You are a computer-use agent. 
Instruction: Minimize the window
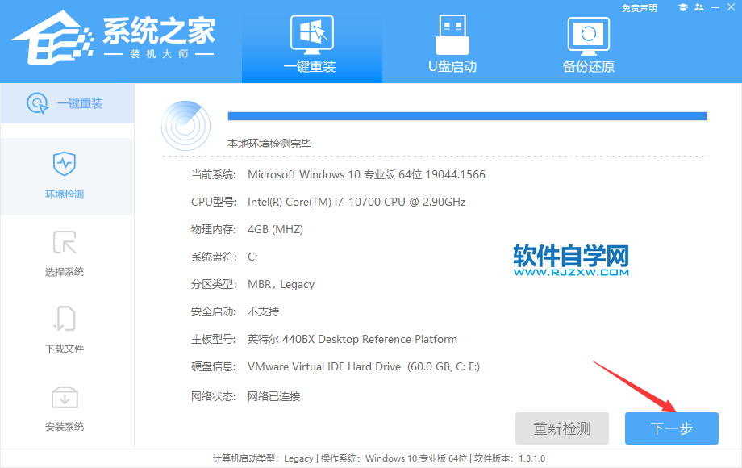tap(715, 7)
